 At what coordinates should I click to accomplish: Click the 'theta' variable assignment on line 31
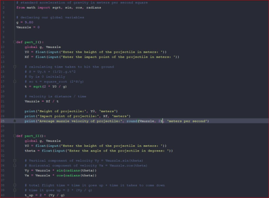point(30,151)
